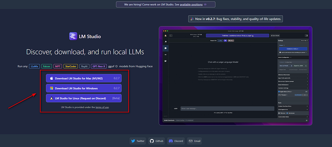Click the New in v0.2.7 announcement banner
This screenshot has width=332, height=147.
pyautogui.click(x=236, y=19)
